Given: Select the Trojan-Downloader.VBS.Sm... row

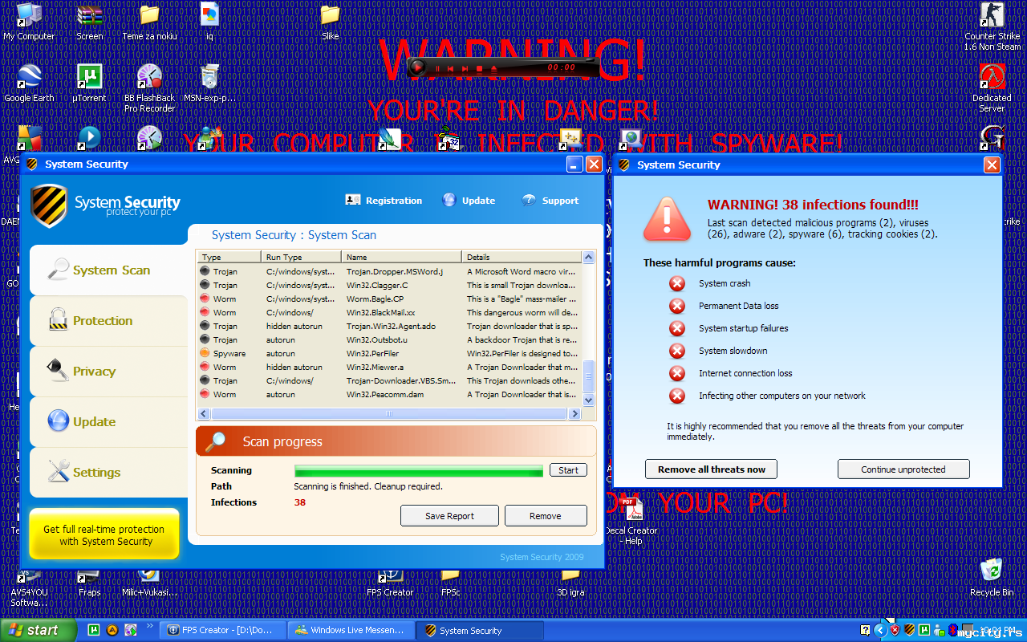Looking at the screenshot, I should [390, 380].
